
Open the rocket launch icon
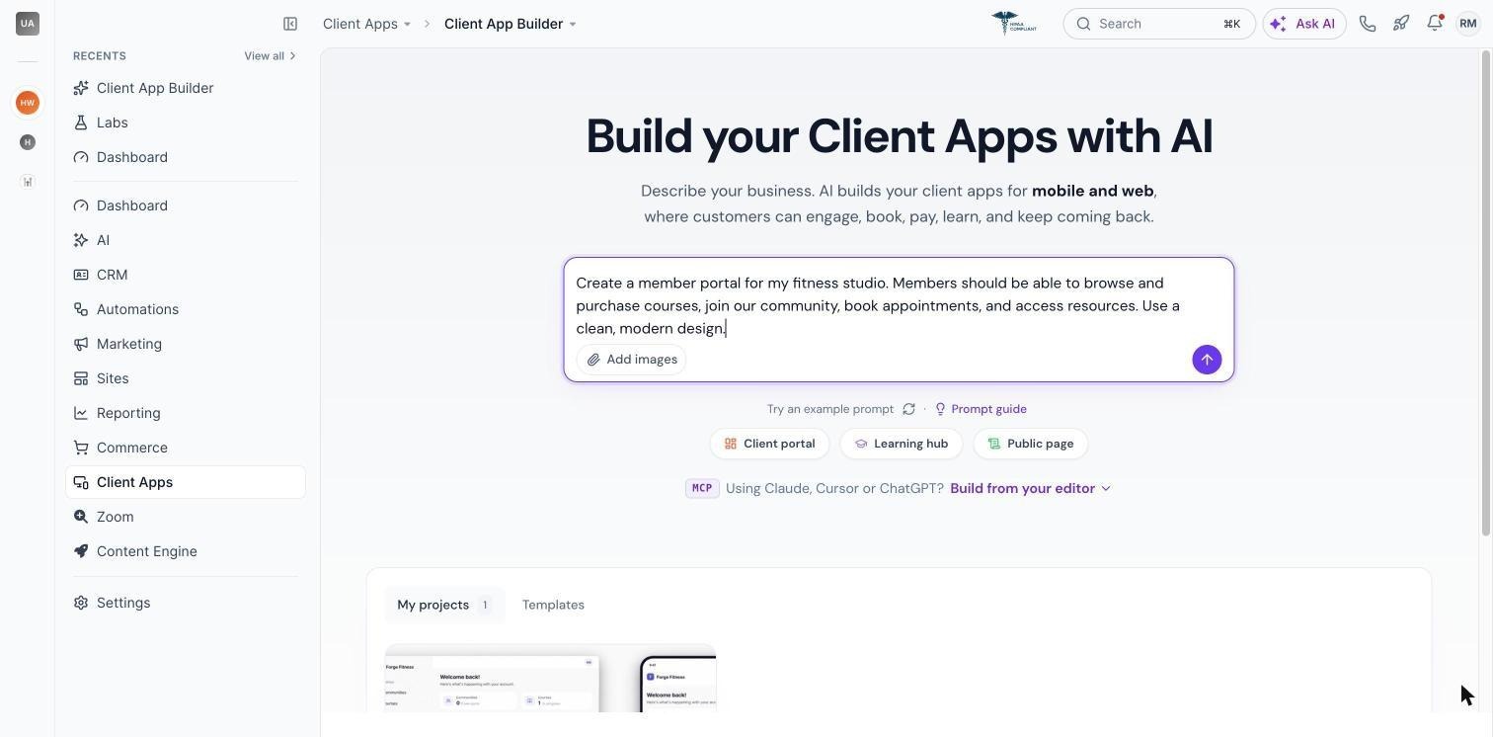coord(1401,24)
